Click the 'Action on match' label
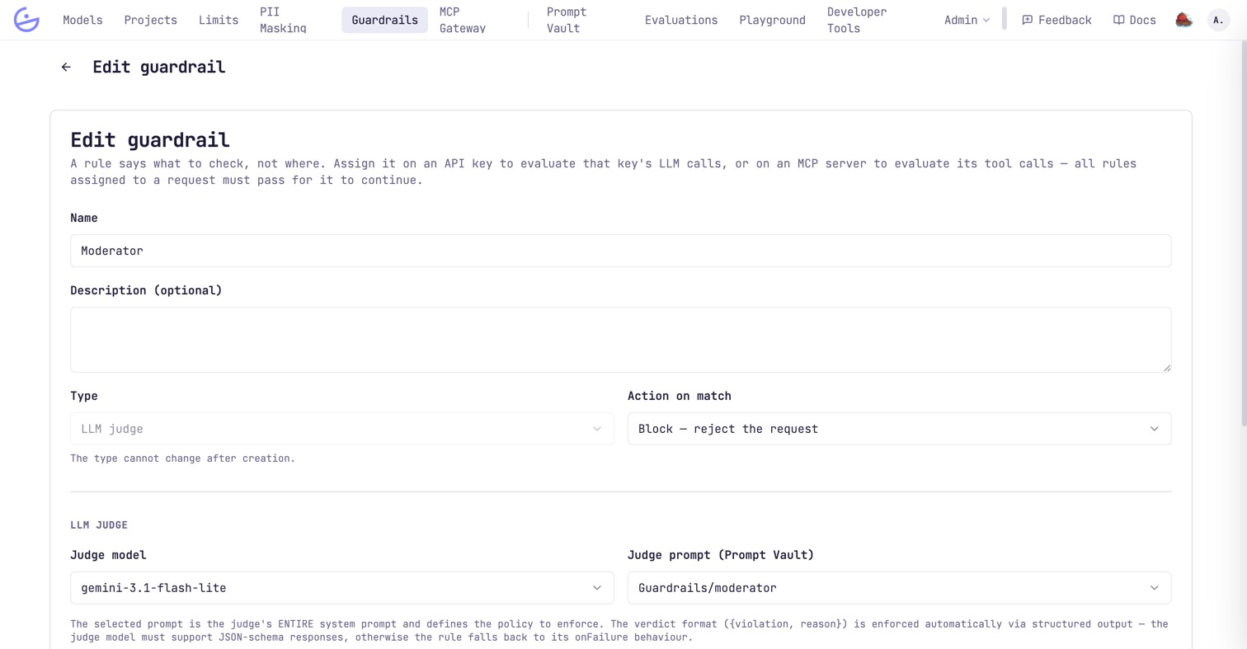Screen dimensions: 1247x649 [680, 396]
